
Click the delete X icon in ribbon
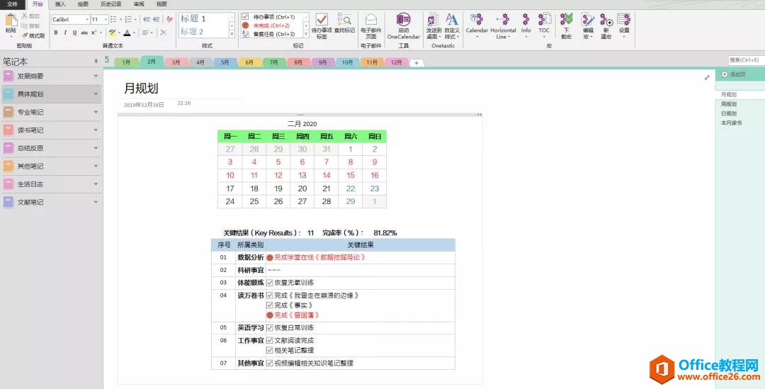tap(163, 33)
